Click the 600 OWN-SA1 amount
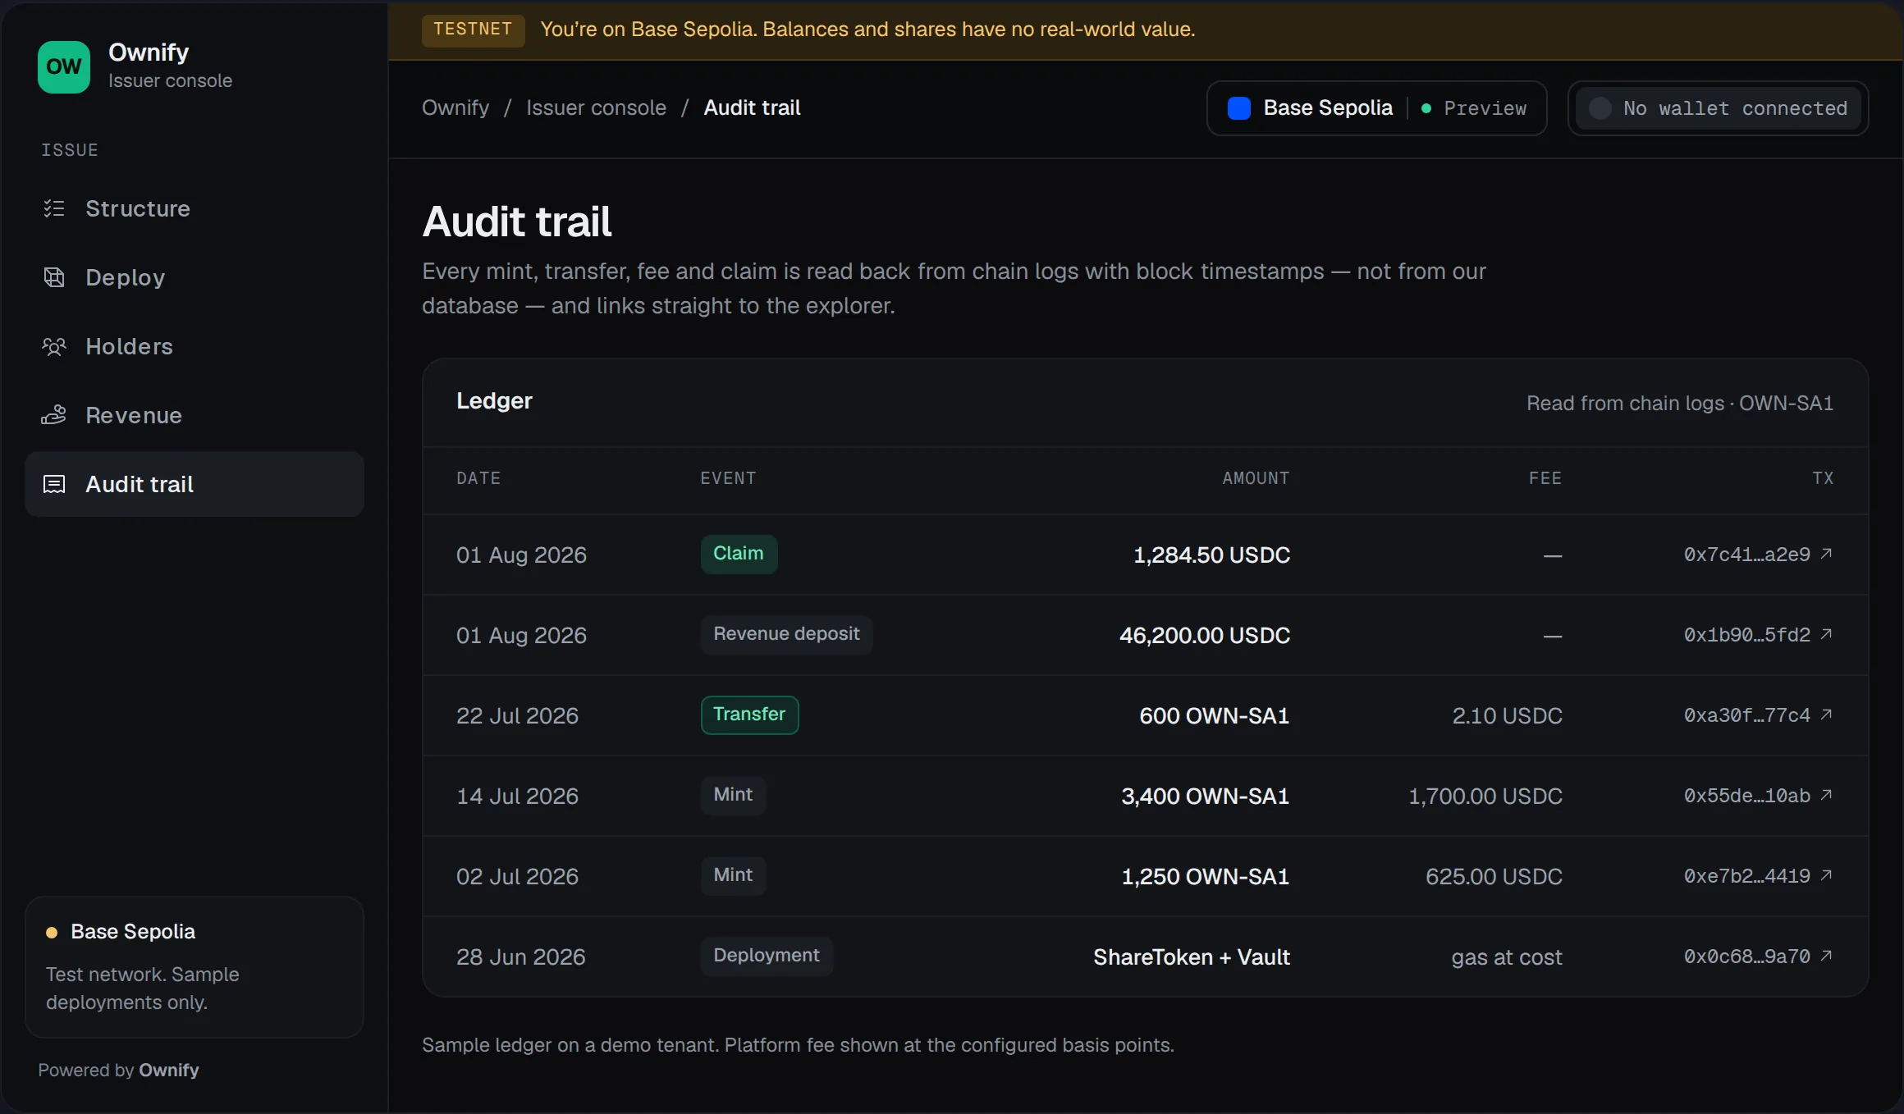Image resolution: width=1904 pixels, height=1114 pixels. (1215, 715)
